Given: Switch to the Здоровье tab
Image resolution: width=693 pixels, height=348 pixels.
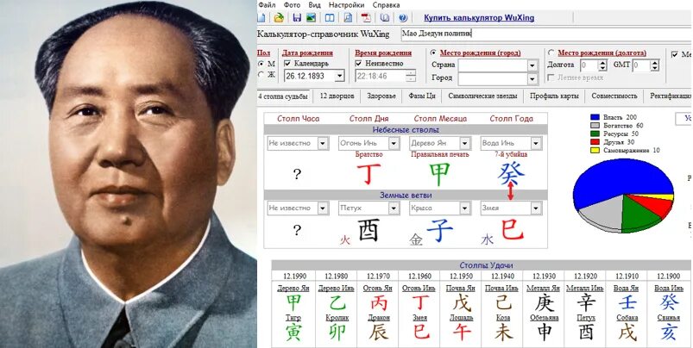Looking at the screenshot, I should (381, 96).
